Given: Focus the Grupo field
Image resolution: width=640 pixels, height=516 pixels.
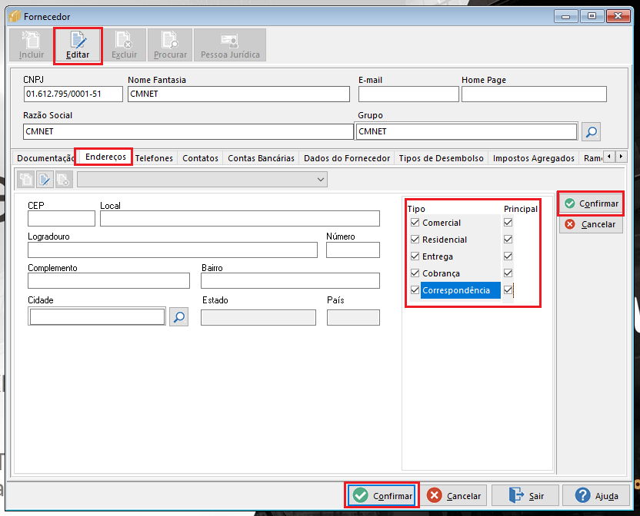Looking at the screenshot, I should coord(466,131).
